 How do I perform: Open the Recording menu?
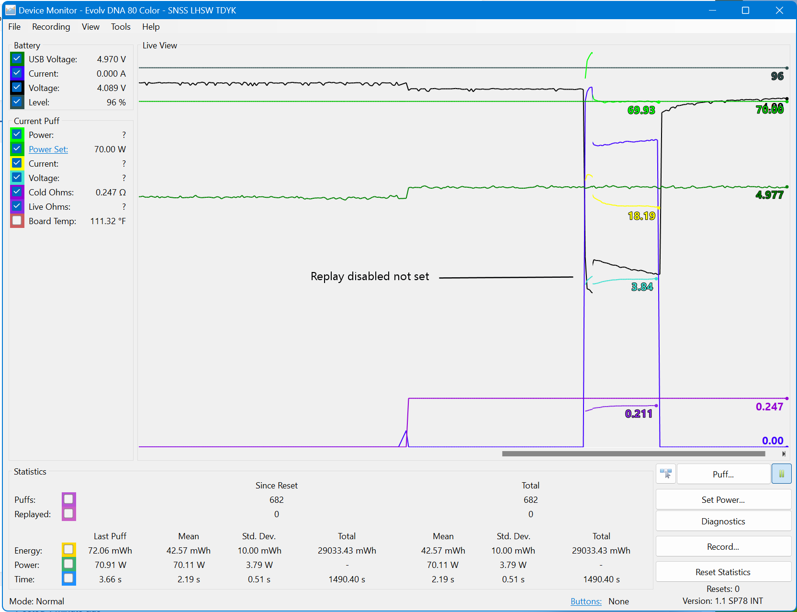tap(51, 27)
